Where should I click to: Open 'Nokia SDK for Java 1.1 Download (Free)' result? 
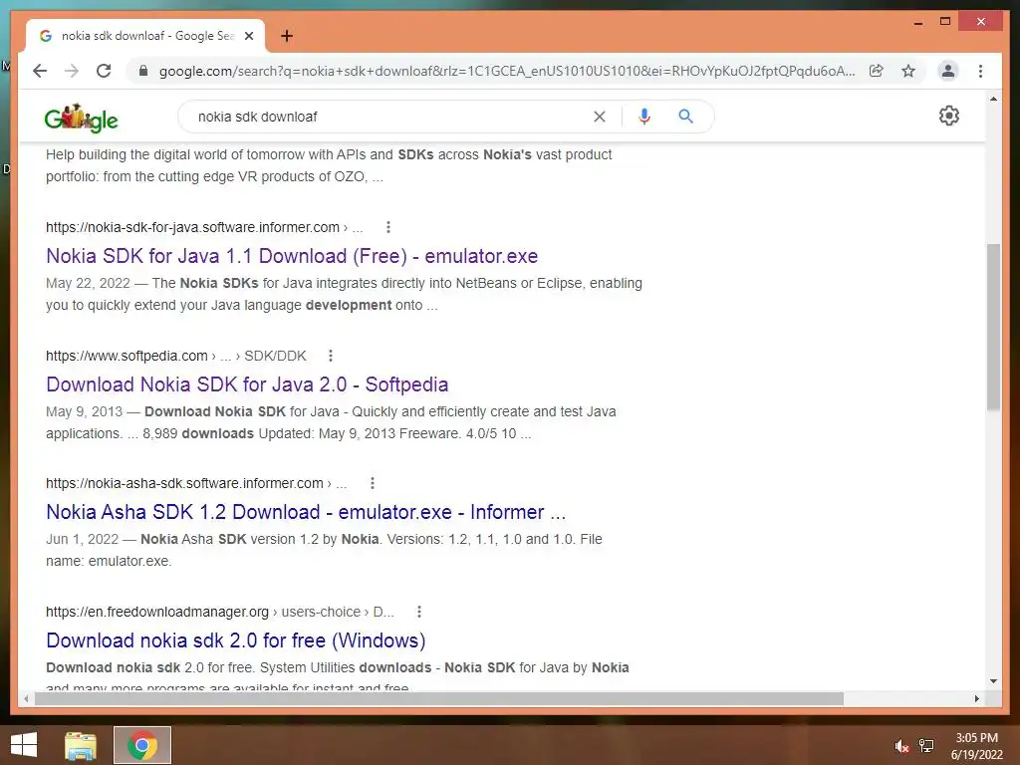tap(292, 256)
